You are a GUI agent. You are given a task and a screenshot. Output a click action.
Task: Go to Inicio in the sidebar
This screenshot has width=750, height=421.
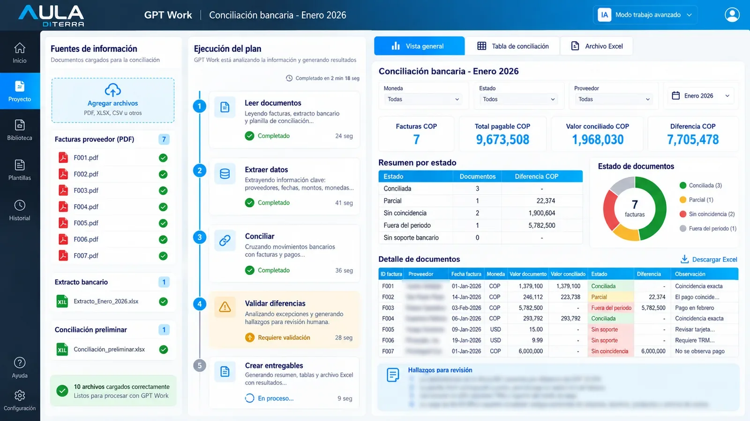(x=20, y=53)
